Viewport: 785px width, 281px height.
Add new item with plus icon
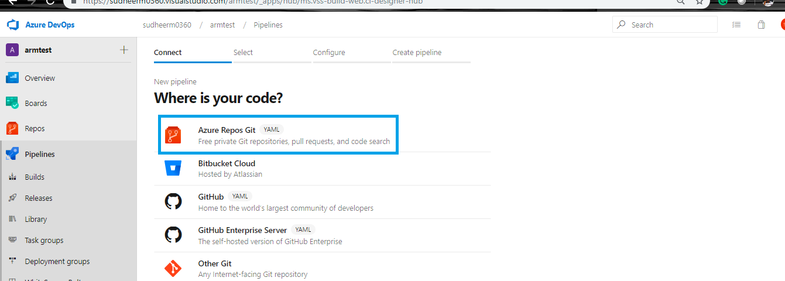[x=124, y=50]
